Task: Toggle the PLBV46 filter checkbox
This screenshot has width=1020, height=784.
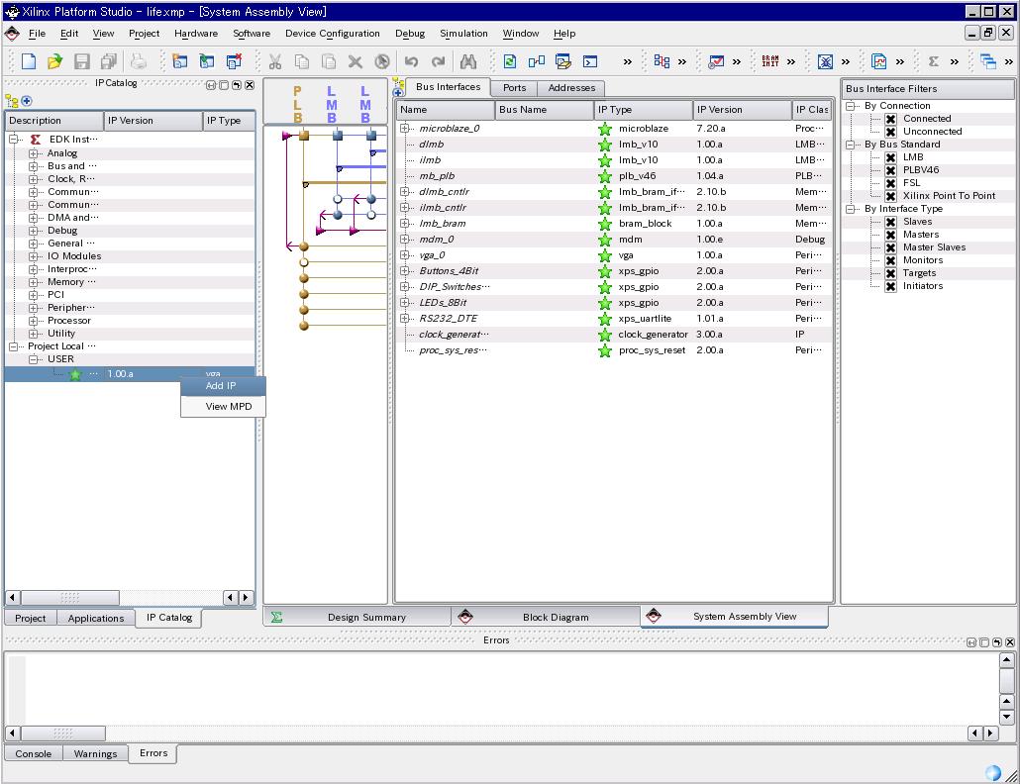Action: click(x=890, y=170)
